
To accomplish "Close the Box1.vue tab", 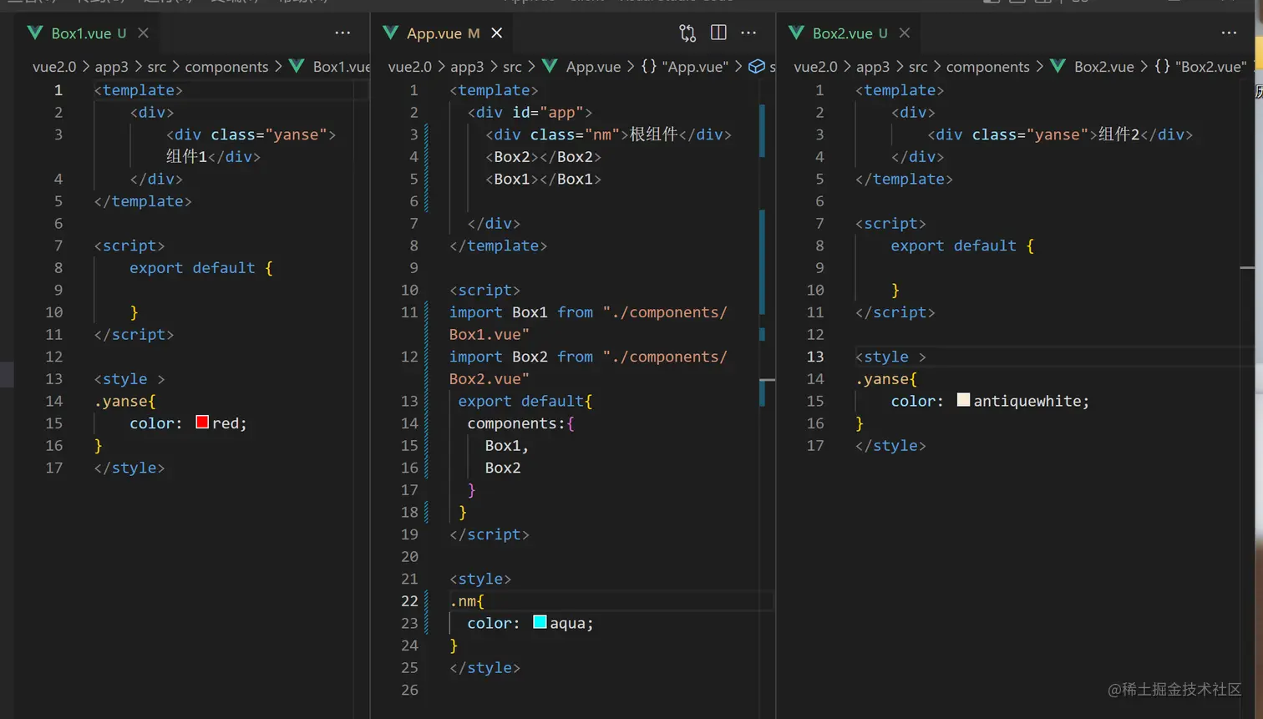I will point(143,33).
